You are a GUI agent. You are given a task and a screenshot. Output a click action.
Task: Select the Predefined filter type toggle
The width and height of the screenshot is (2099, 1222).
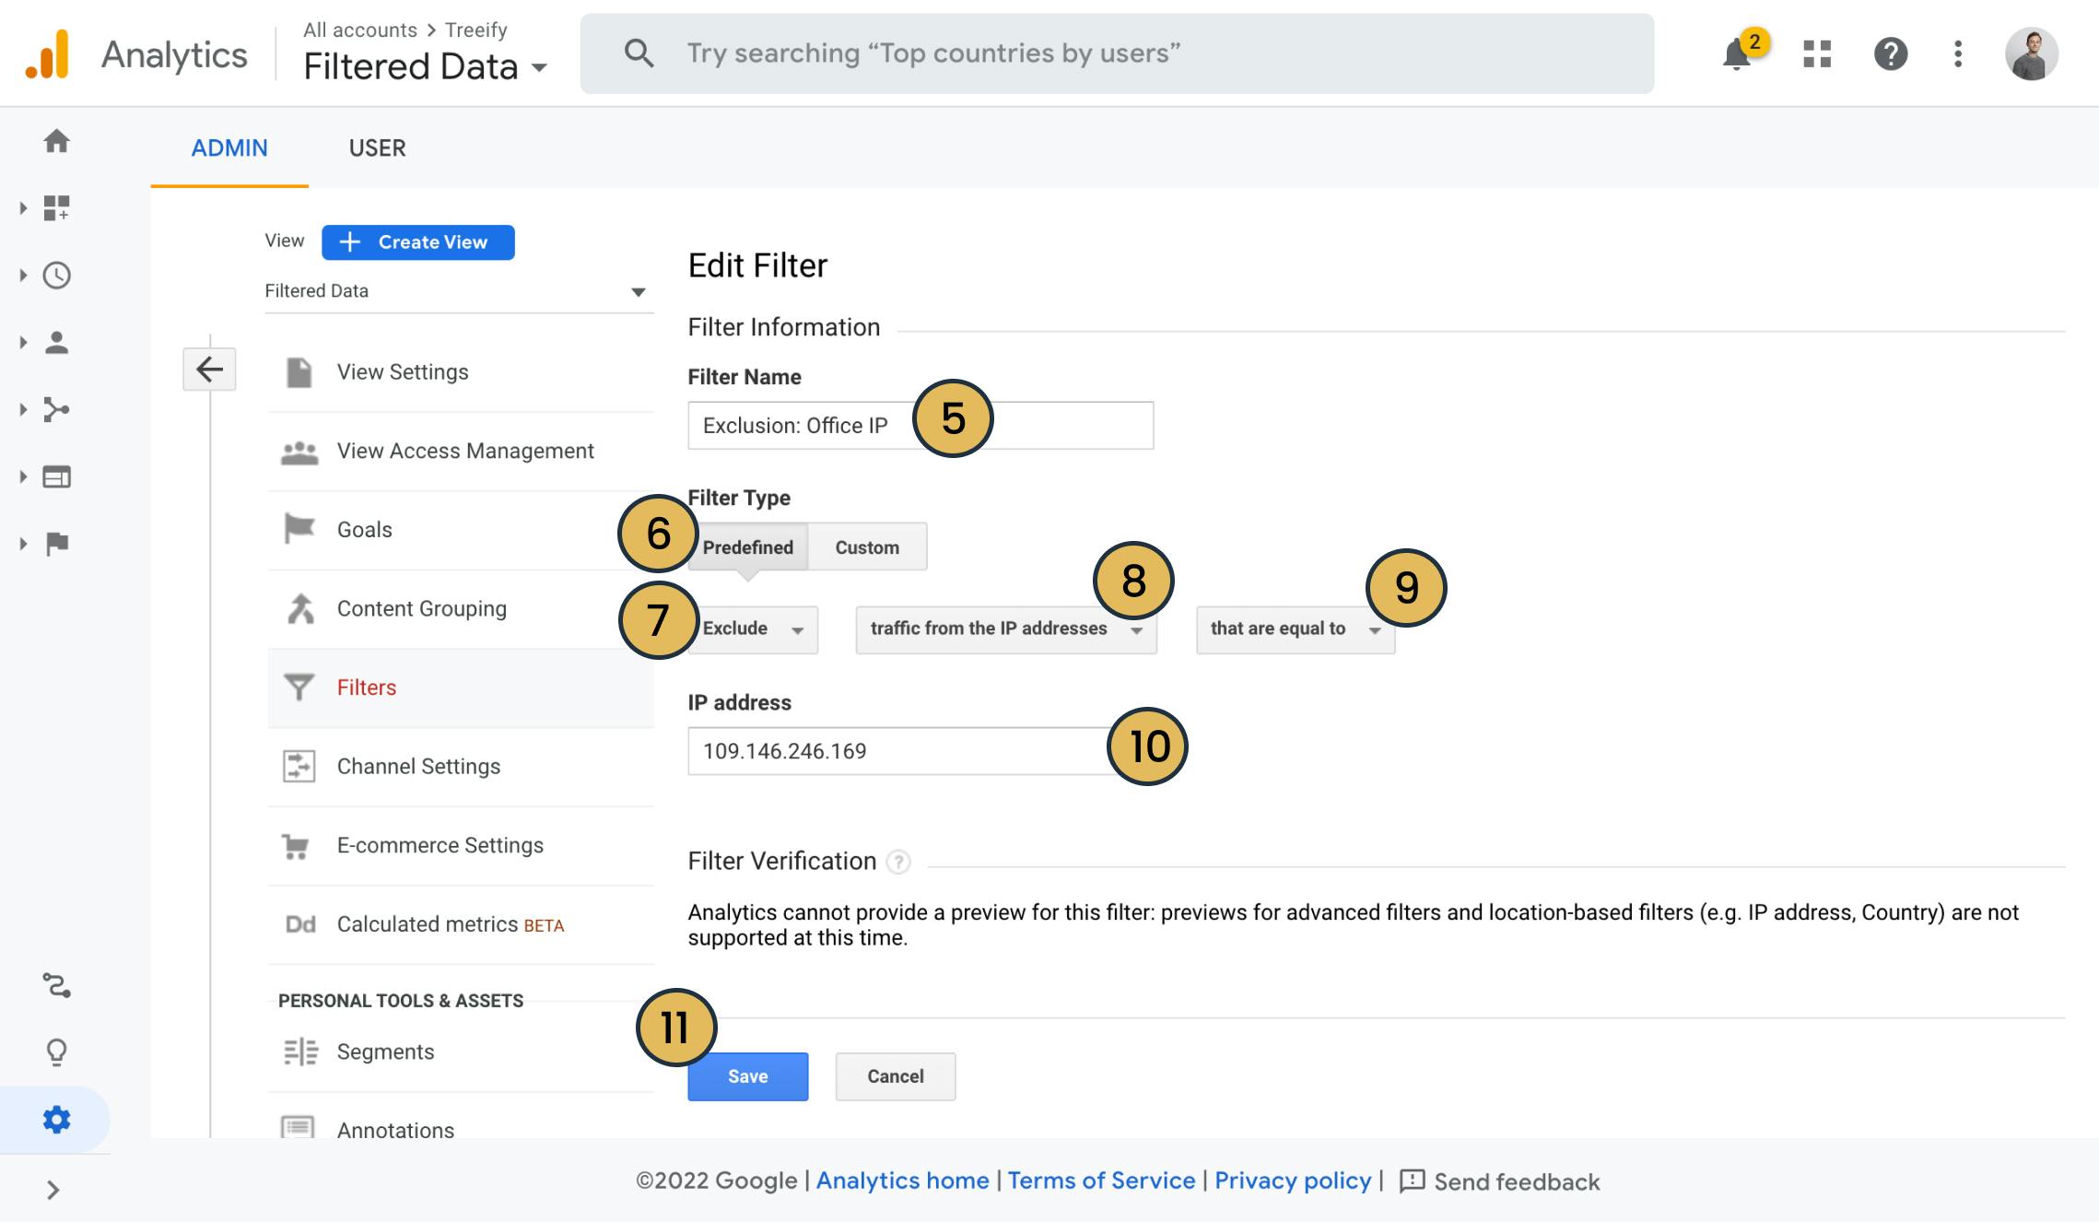[x=746, y=546]
